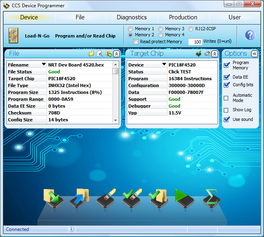
Task: Check the Read protect Memory box
Action: 136,42
